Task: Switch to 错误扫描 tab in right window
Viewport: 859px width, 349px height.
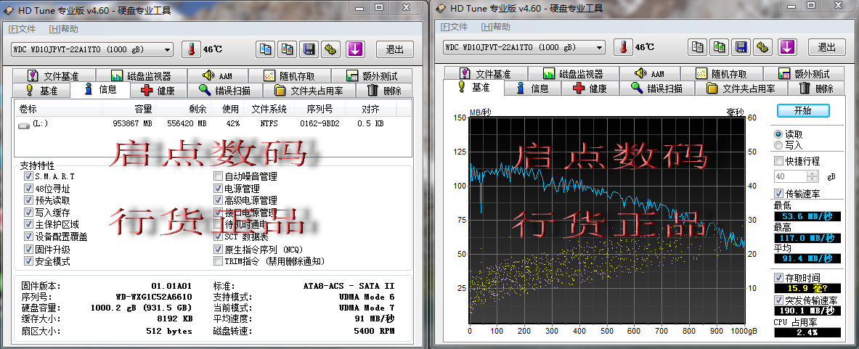Action: coord(657,89)
